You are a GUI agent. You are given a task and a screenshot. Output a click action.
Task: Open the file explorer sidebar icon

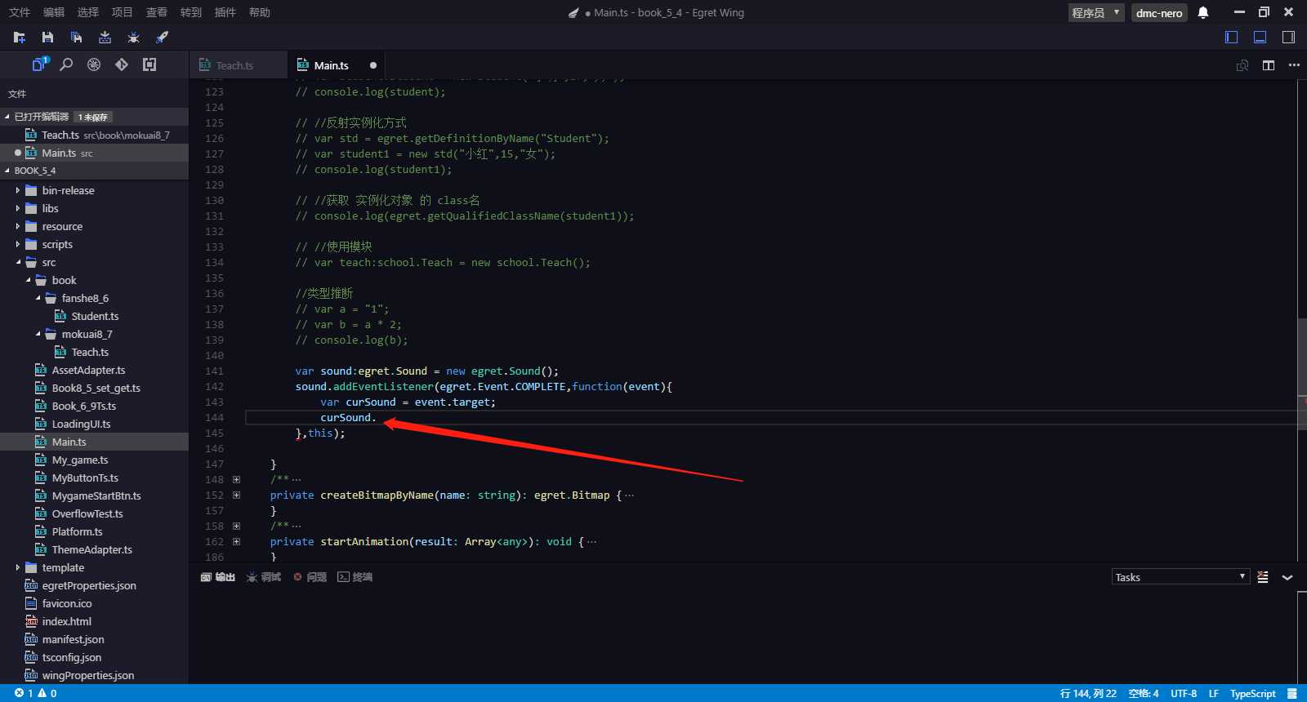(40, 64)
